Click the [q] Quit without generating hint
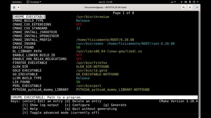211x118 pixels. pos(91,109)
